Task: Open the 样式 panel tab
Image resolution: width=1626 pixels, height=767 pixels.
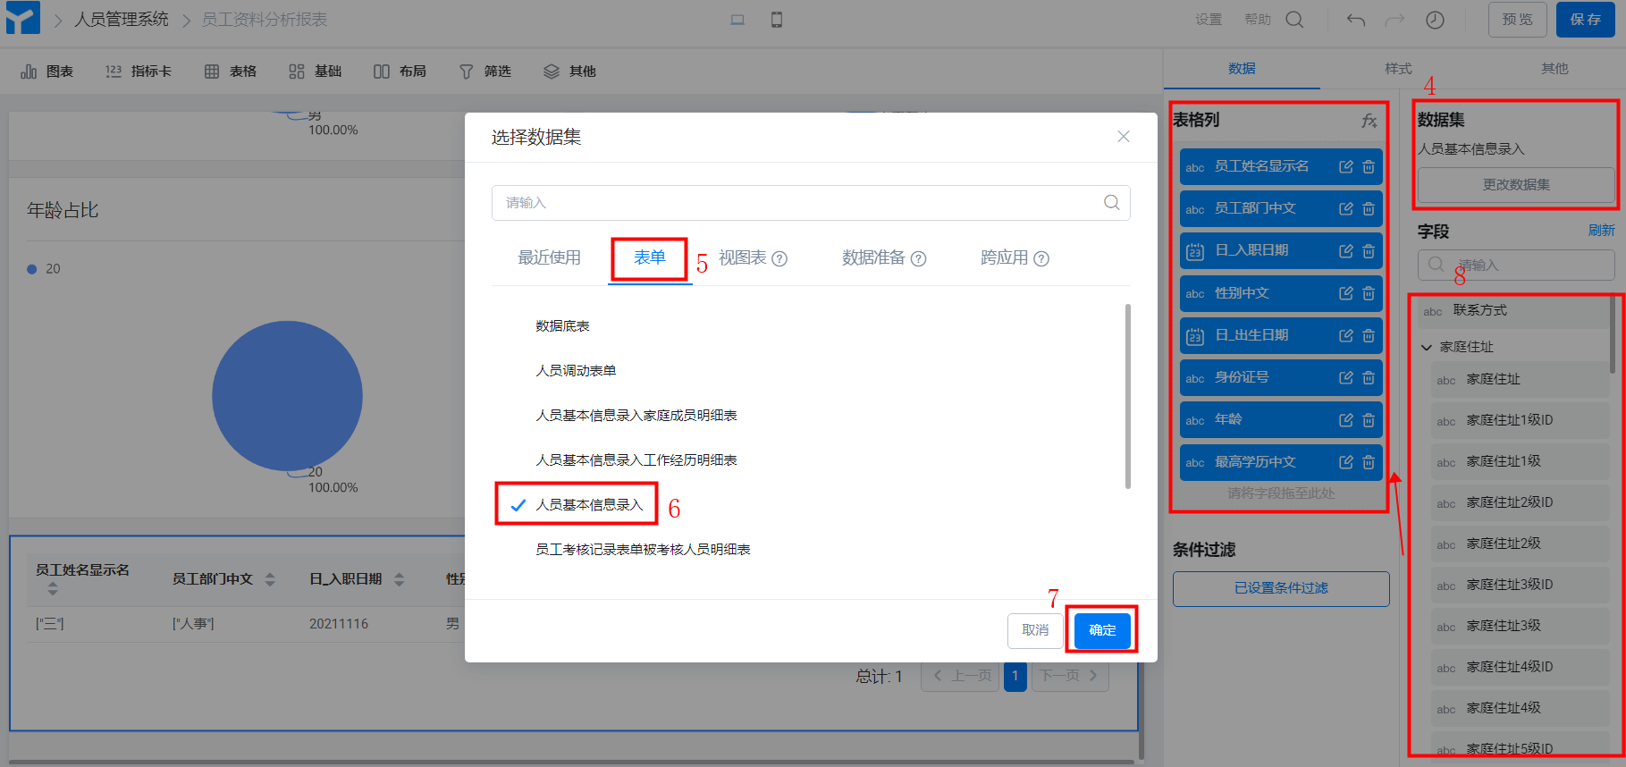Action: click(x=1398, y=69)
